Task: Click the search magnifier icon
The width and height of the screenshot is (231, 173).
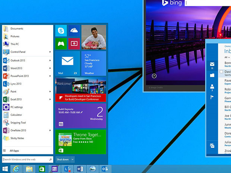Action: tap(51, 160)
